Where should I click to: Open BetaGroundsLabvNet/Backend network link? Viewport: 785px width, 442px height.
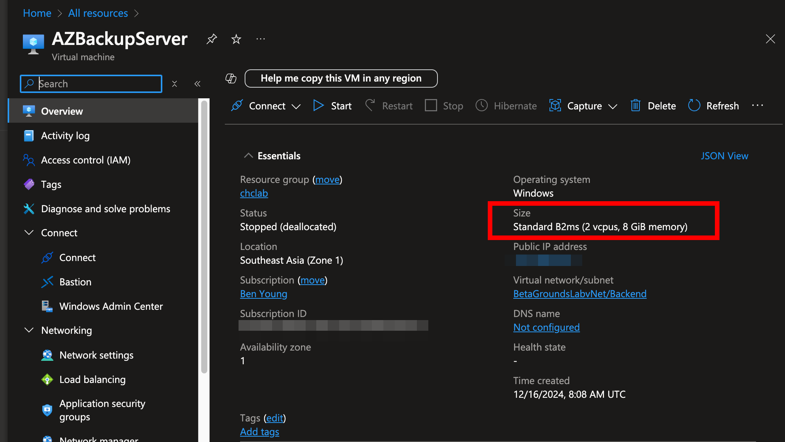click(x=580, y=294)
